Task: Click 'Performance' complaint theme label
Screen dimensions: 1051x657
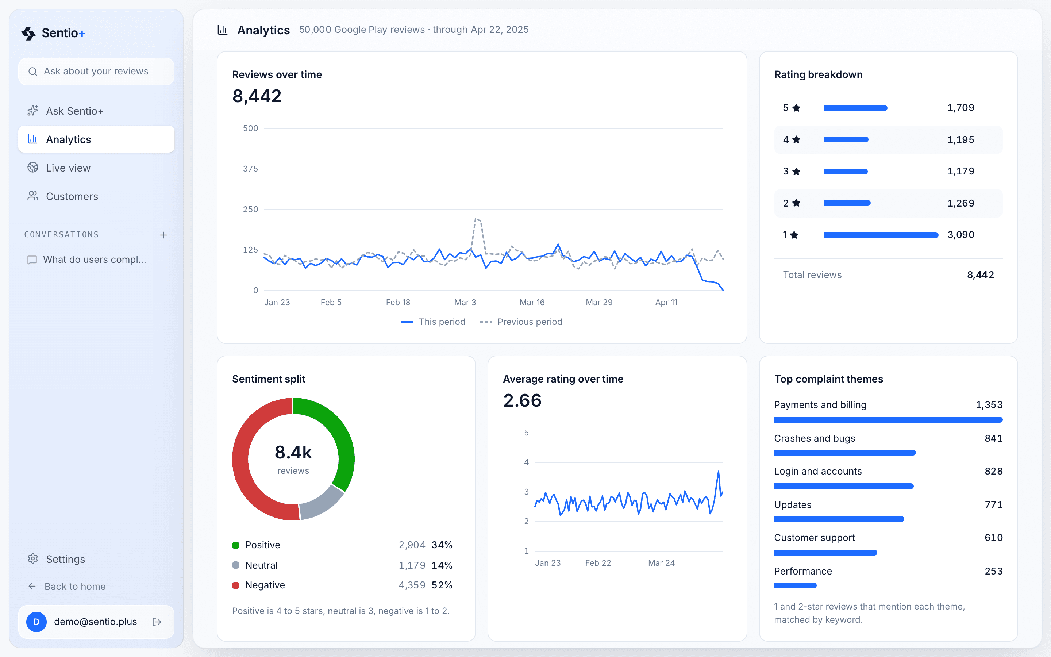Action: [x=803, y=571]
